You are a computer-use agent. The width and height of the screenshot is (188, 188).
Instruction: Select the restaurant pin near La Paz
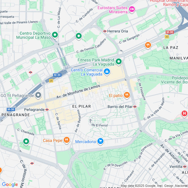pos(148,45)
